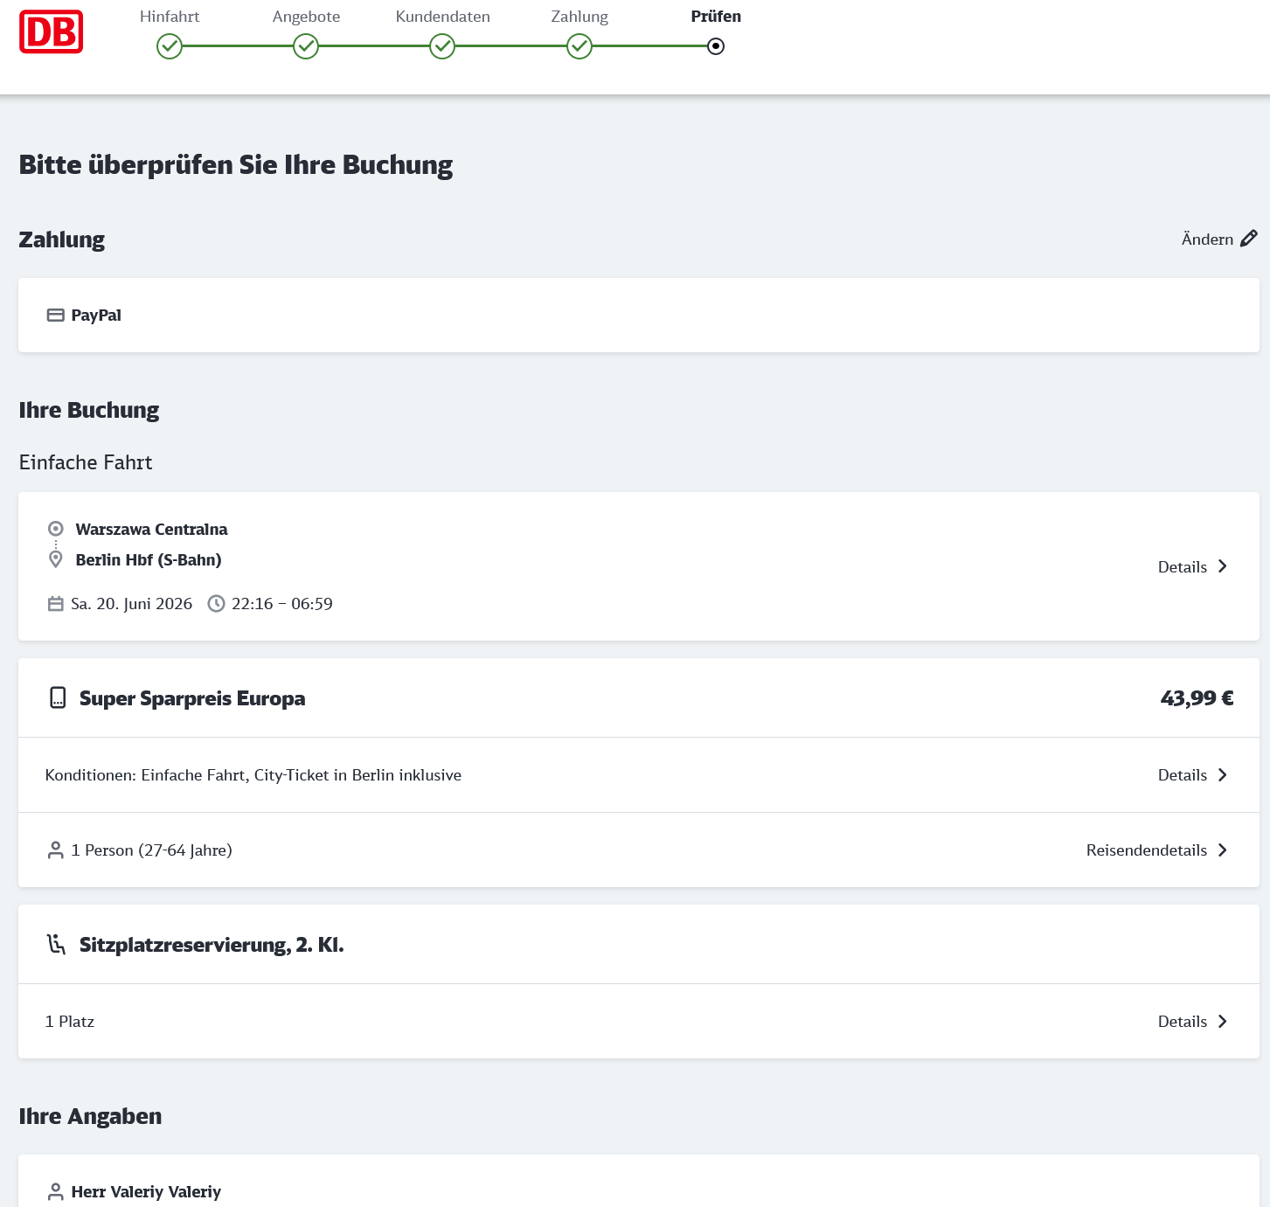Image resolution: width=1270 pixels, height=1207 pixels.
Task: Click the DB logo
Action: pos(52,31)
